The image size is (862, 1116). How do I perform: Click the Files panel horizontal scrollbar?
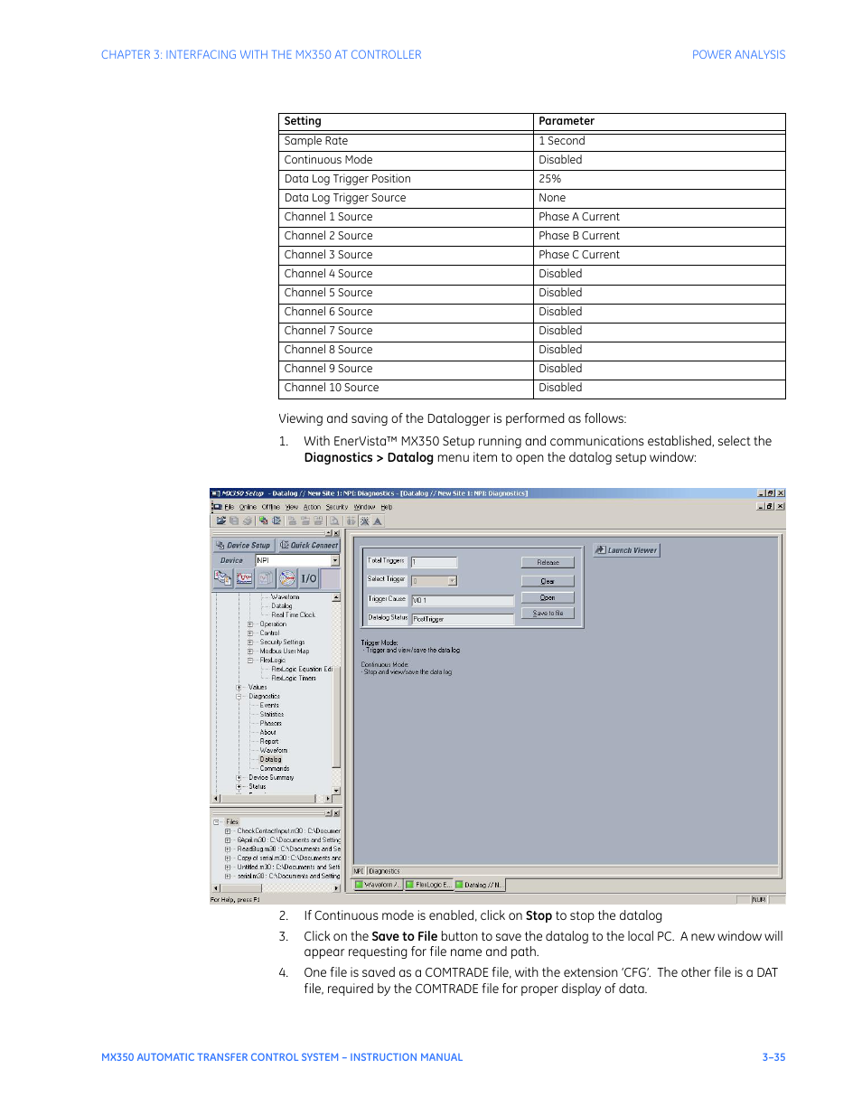(276, 888)
